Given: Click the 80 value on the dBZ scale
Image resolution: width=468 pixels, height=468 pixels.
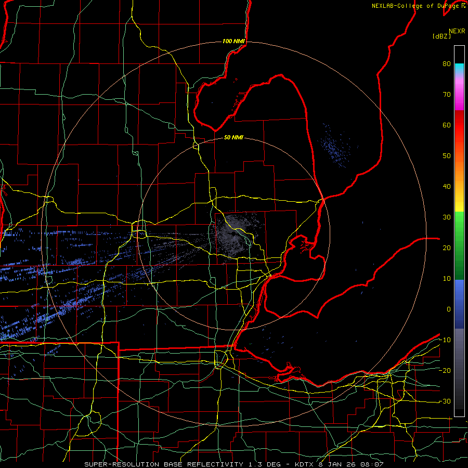Looking at the screenshot, I should 447,64.
